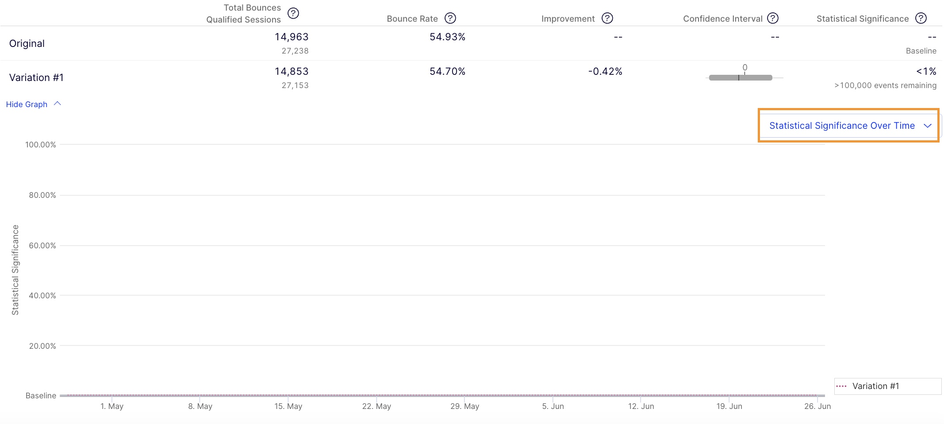Click the Bounce Rate column header
Image resolution: width=944 pixels, height=424 pixels.
(412, 19)
